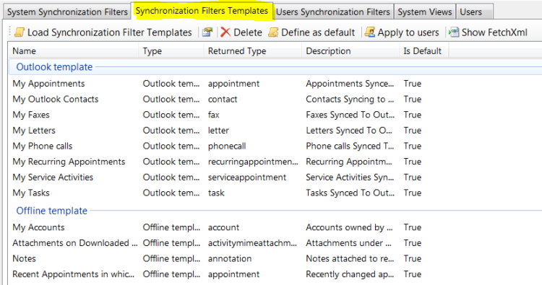Select My Recurring Appointments row
This screenshot has width=542, height=285.
click(275, 162)
